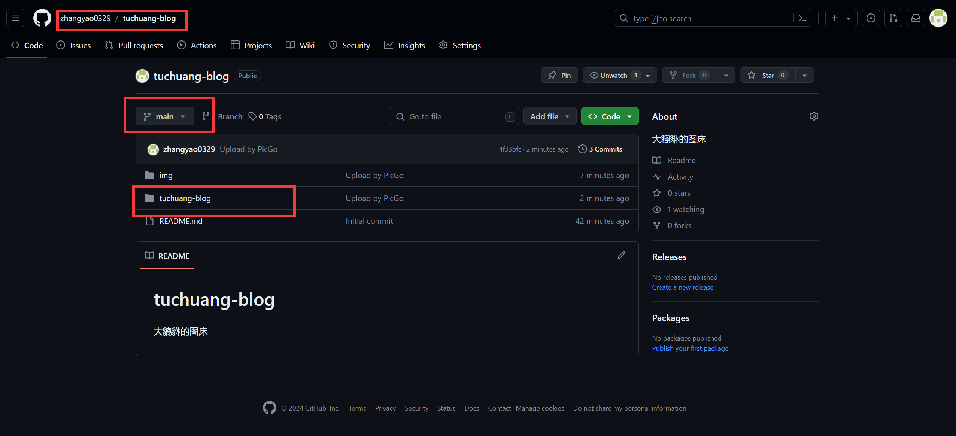Click tuchuang-blog link in breadcrumb
The image size is (956, 436).
(x=149, y=18)
